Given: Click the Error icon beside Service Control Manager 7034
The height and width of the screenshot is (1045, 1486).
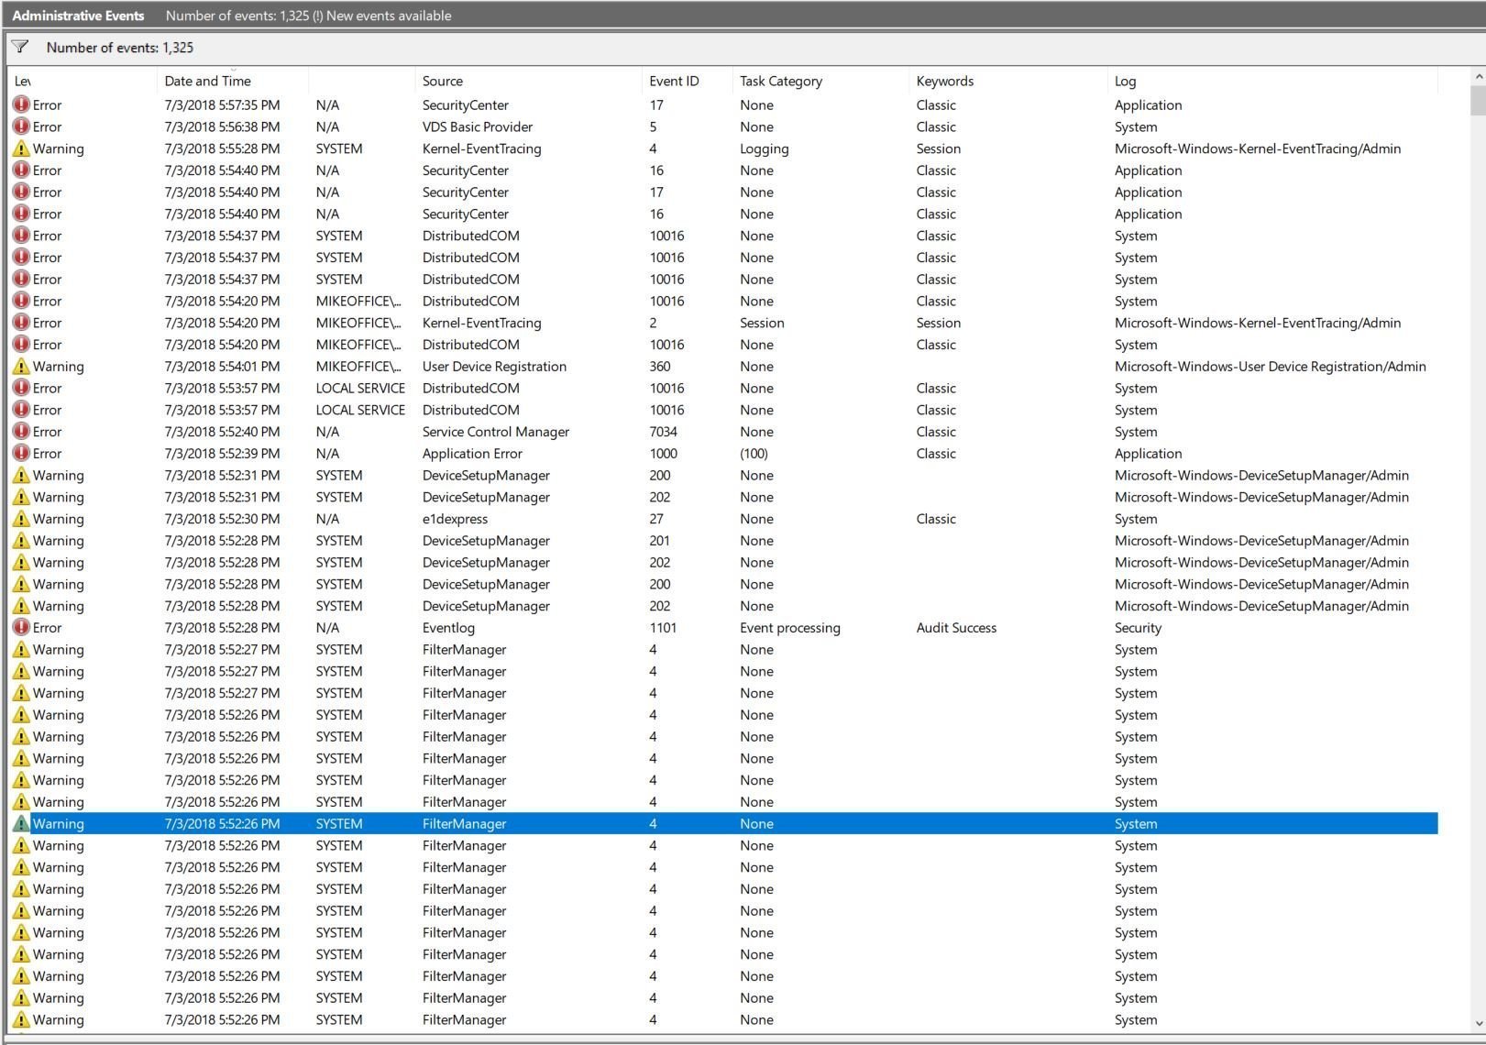Looking at the screenshot, I should point(22,431).
